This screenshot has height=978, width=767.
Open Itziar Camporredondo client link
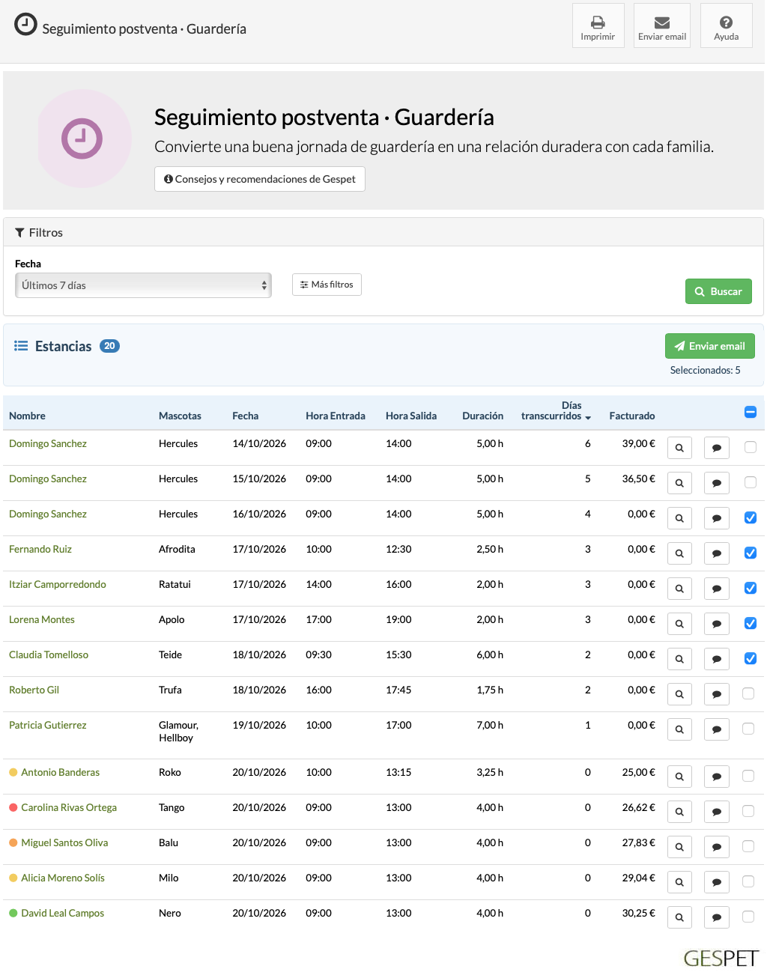tap(58, 584)
